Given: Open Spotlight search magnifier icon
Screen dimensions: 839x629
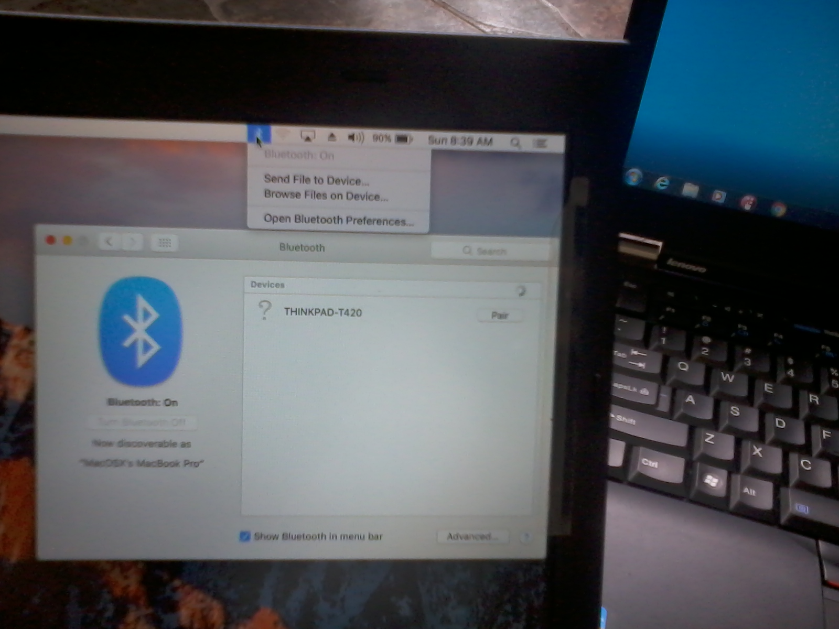Looking at the screenshot, I should tap(515, 143).
